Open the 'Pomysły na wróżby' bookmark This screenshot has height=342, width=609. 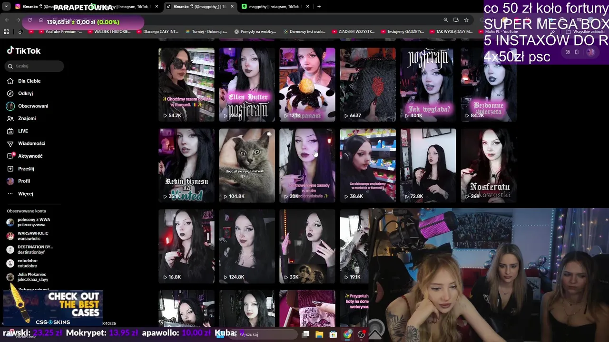click(255, 32)
